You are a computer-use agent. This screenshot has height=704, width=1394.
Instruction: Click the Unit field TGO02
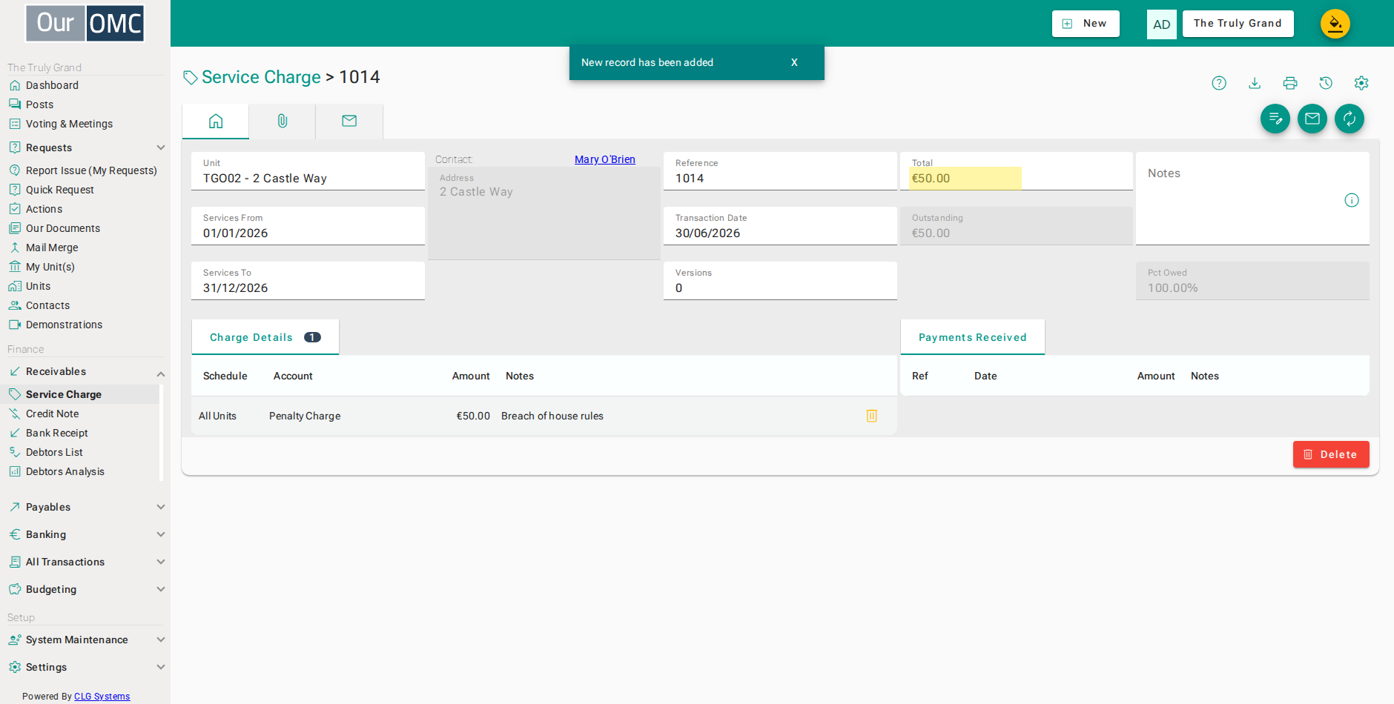pos(308,171)
